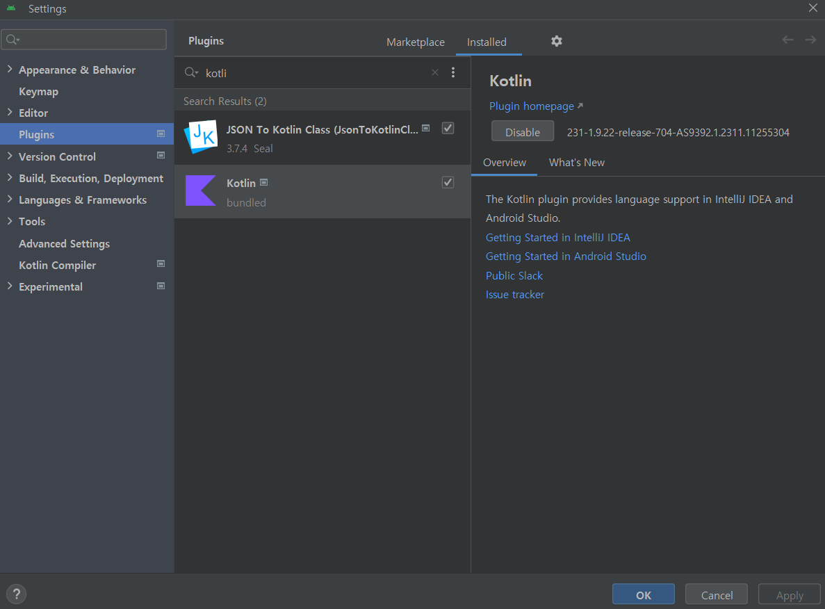Click the Android Studio icon in title bar

[11, 8]
